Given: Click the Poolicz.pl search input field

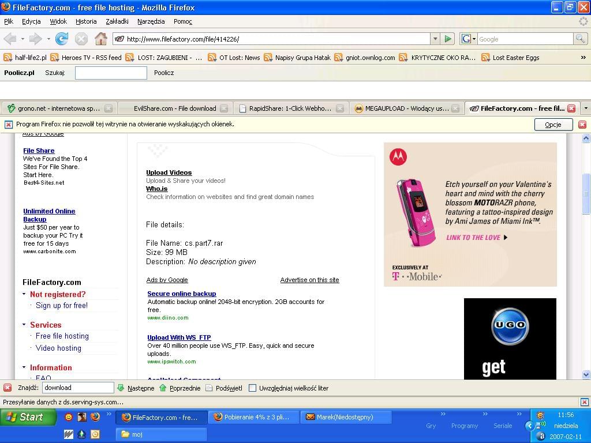Looking at the screenshot, I should [111, 73].
